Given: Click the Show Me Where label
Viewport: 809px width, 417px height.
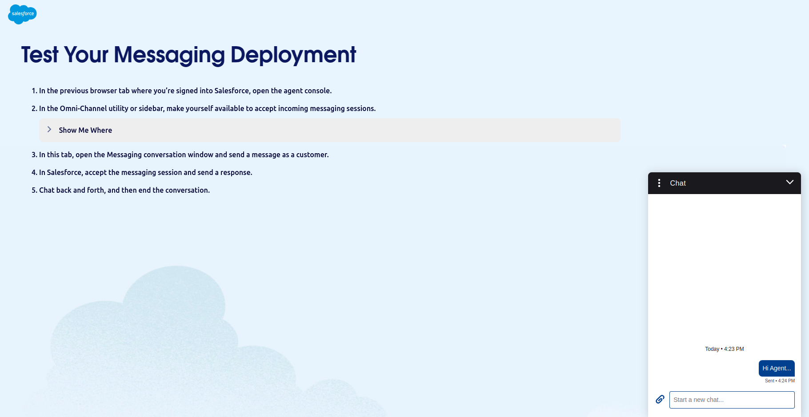Looking at the screenshot, I should click(x=85, y=130).
